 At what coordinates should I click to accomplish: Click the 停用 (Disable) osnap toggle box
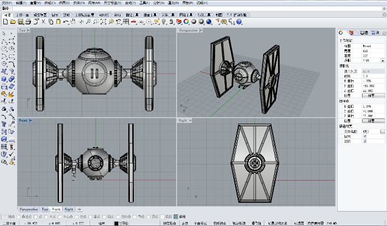point(176,217)
